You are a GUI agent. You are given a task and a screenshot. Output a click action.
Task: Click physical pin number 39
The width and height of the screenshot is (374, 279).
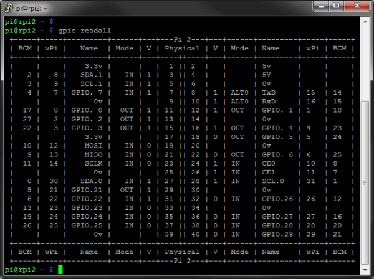(x=169, y=234)
